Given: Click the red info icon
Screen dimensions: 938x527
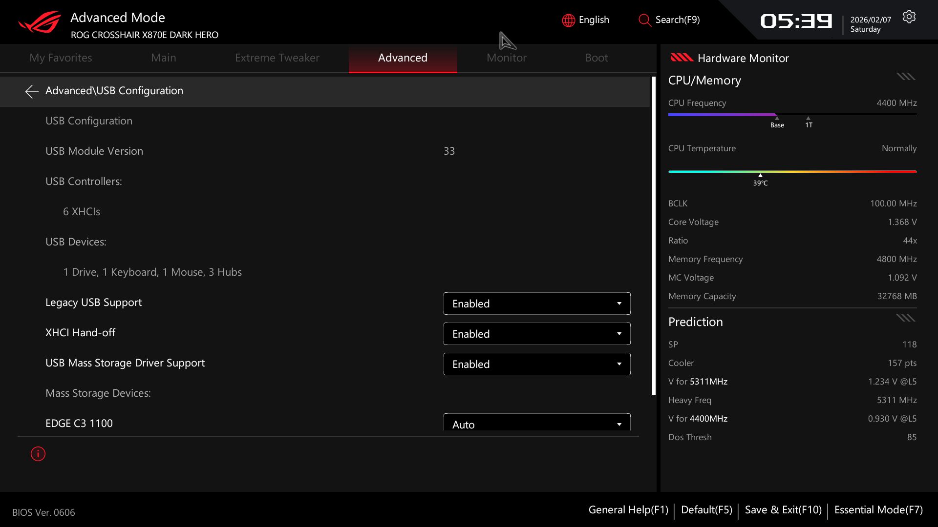Looking at the screenshot, I should [x=38, y=454].
